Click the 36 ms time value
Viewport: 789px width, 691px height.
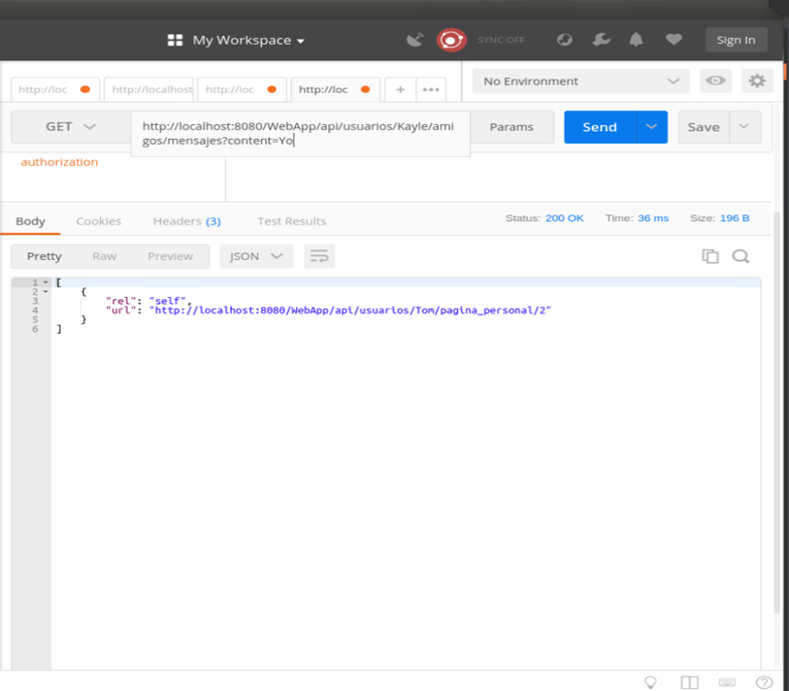pyautogui.click(x=652, y=218)
